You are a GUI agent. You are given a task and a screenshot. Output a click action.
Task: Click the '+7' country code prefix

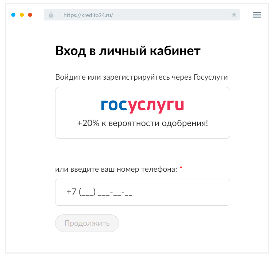tap(71, 192)
